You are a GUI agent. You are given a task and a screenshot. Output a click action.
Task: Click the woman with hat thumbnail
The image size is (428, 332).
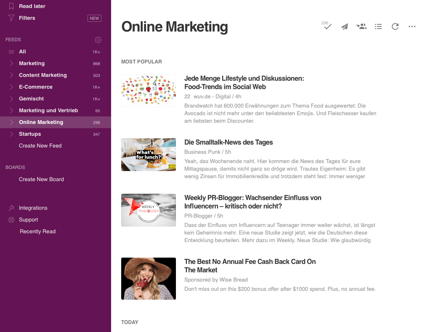click(x=149, y=279)
